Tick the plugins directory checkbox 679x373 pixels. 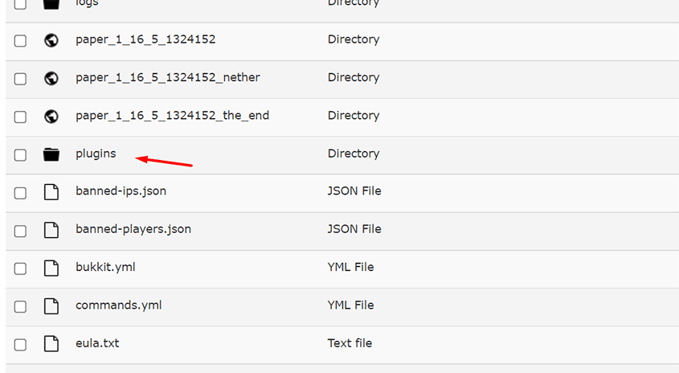(x=20, y=155)
